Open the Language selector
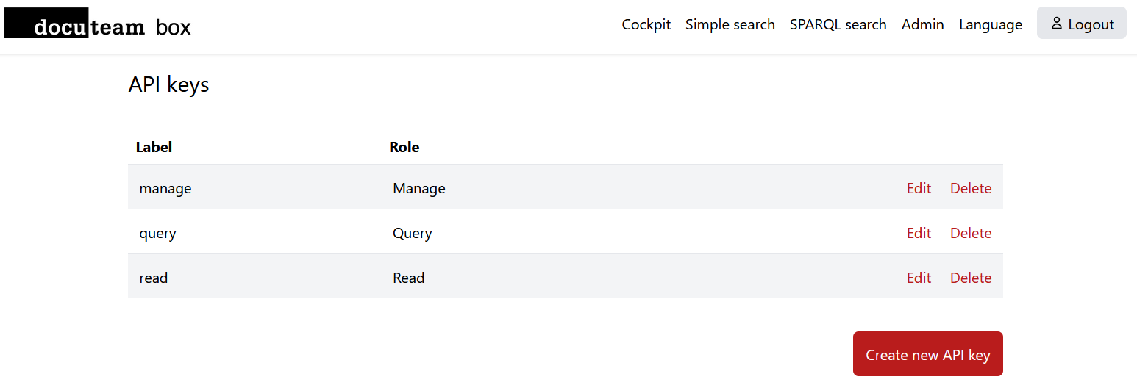This screenshot has height=385, width=1137. click(x=990, y=24)
